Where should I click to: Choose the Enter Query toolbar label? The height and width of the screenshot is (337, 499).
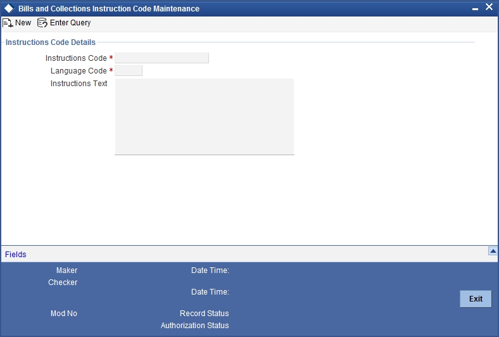coord(70,23)
